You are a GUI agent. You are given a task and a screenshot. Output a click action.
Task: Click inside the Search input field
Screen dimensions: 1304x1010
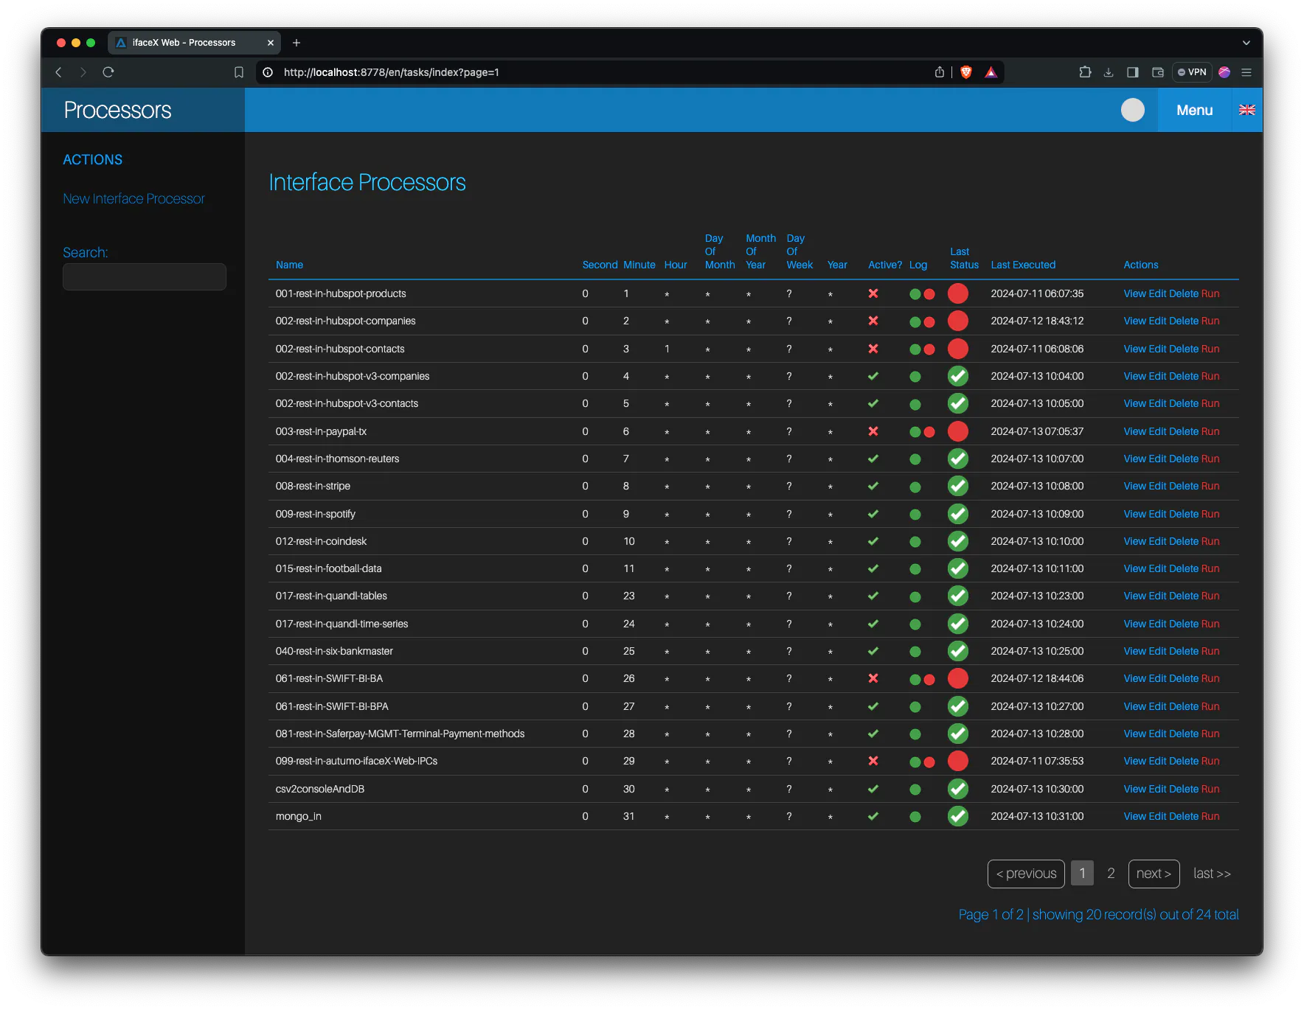click(144, 276)
